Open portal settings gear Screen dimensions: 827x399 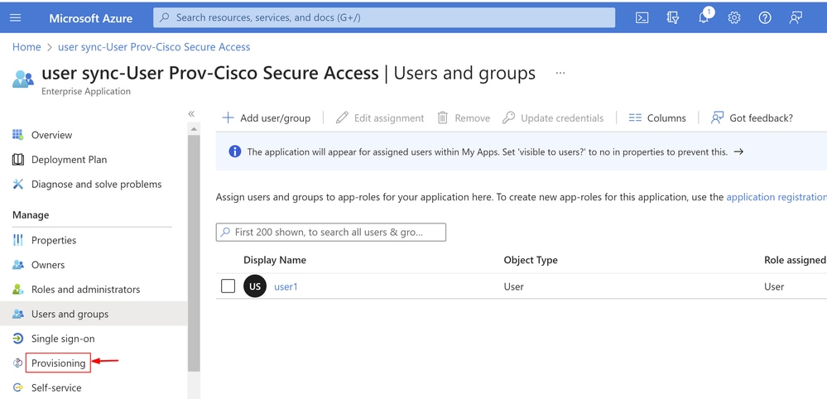[x=733, y=17]
